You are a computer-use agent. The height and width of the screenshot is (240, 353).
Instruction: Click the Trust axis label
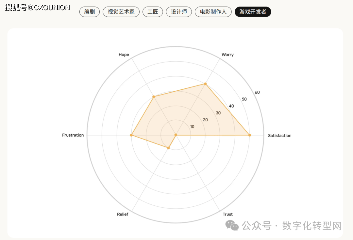coord(228,214)
